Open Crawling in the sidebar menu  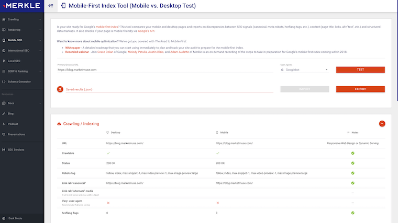[13, 19]
